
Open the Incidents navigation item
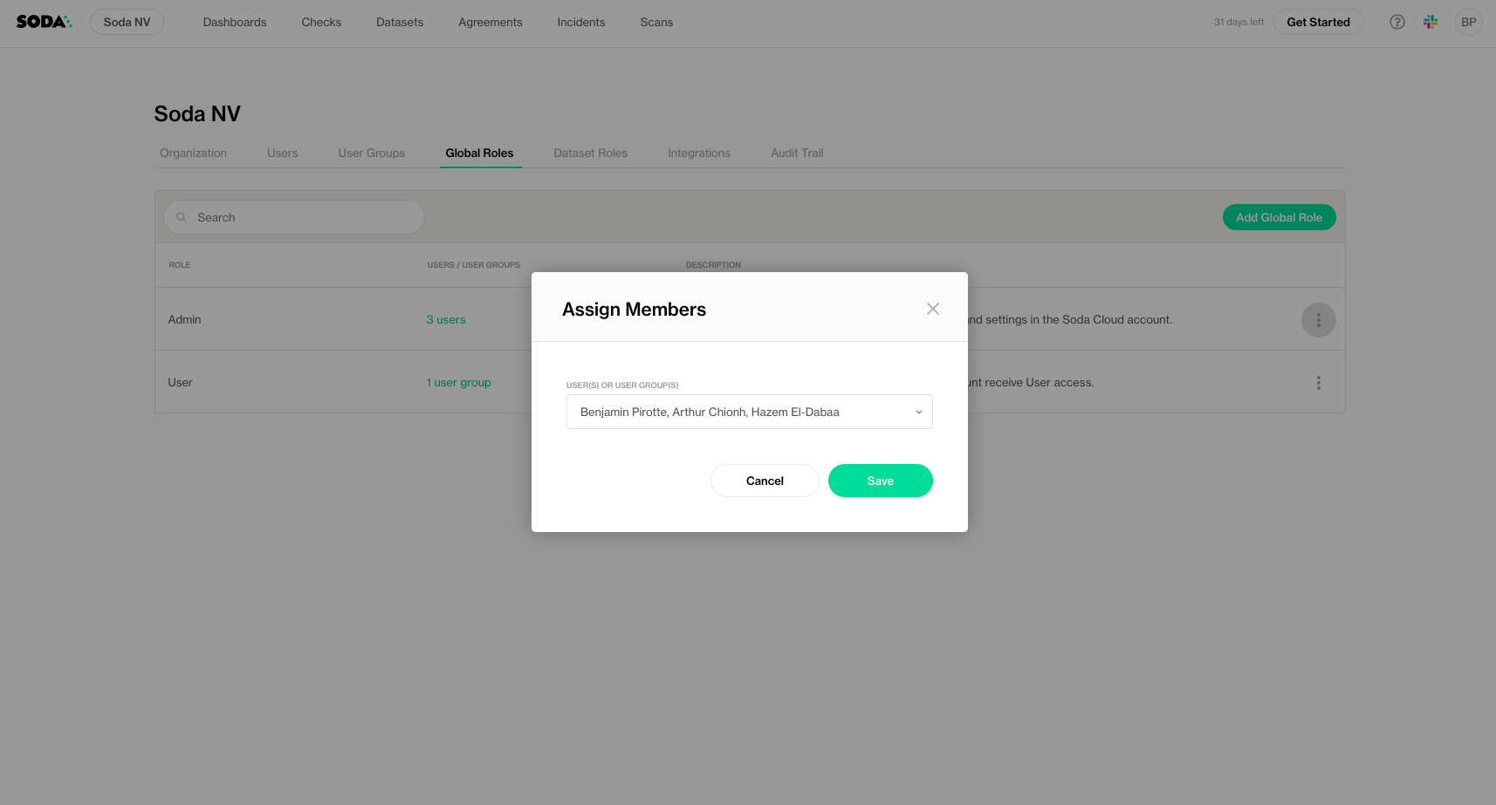[580, 22]
